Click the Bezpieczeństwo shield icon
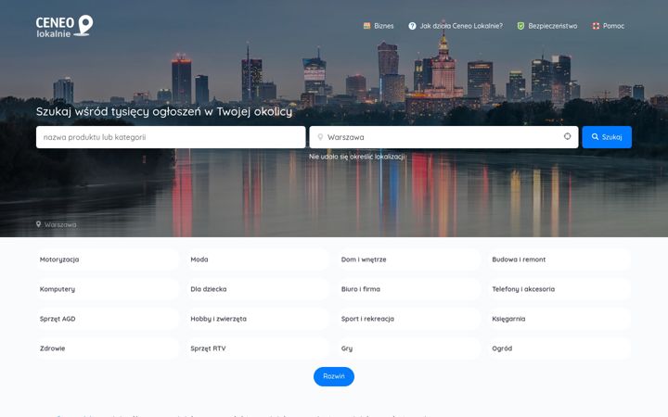668x417 pixels. point(520,26)
